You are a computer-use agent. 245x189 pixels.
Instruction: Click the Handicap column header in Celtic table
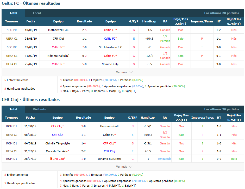(x=149, y=21)
